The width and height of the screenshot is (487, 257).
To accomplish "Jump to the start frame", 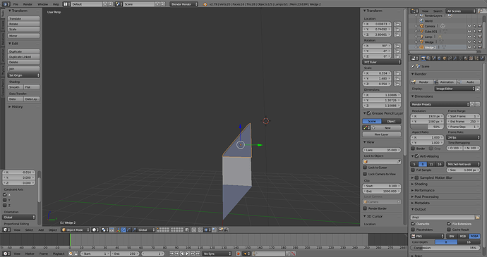I will 172,253.
